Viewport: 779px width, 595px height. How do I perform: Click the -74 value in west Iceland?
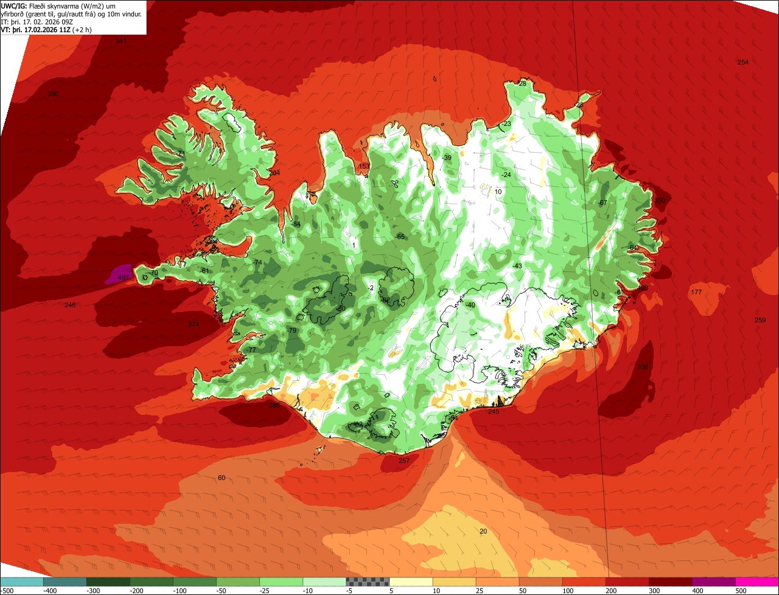[257, 262]
